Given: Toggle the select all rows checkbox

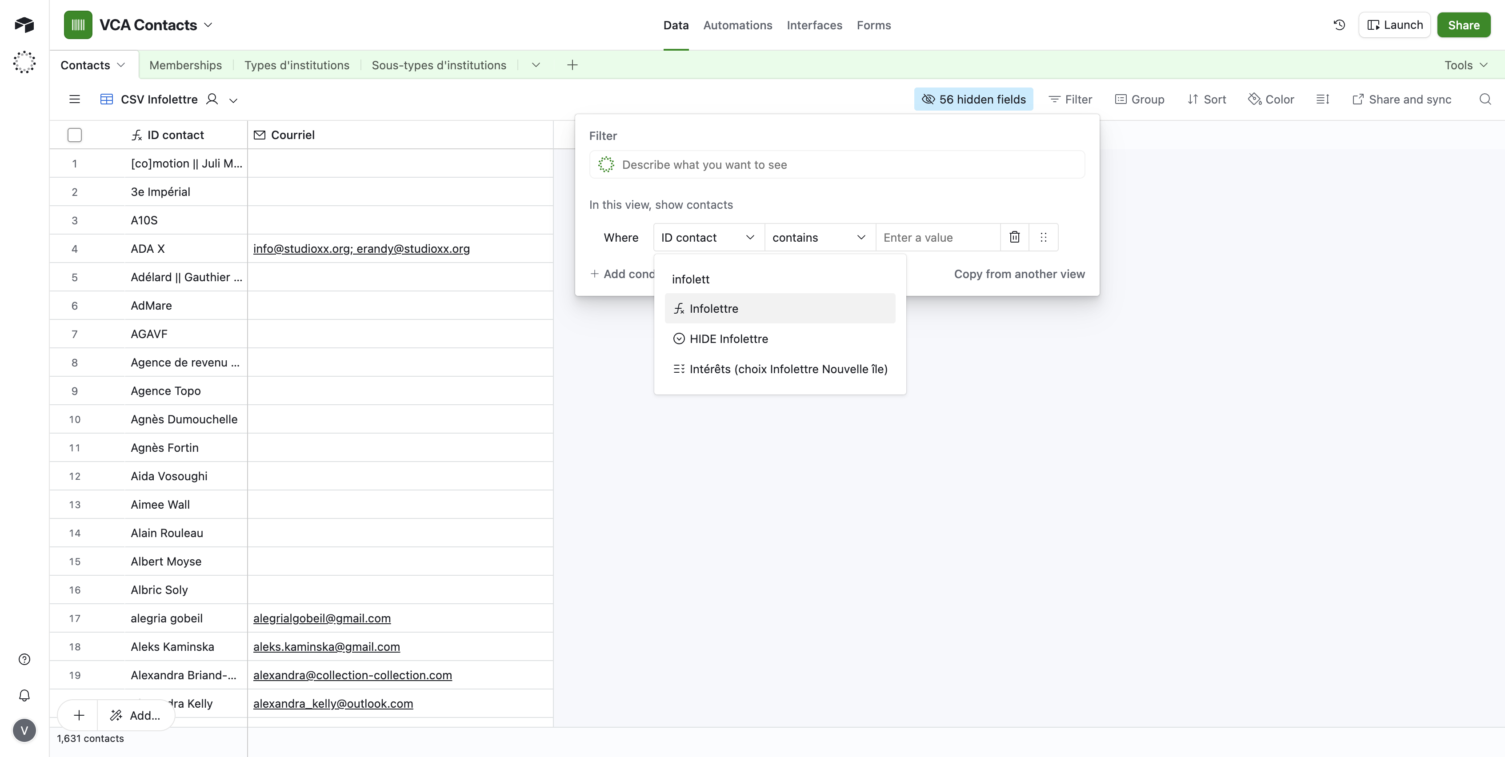Looking at the screenshot, I should coord(74,135).
